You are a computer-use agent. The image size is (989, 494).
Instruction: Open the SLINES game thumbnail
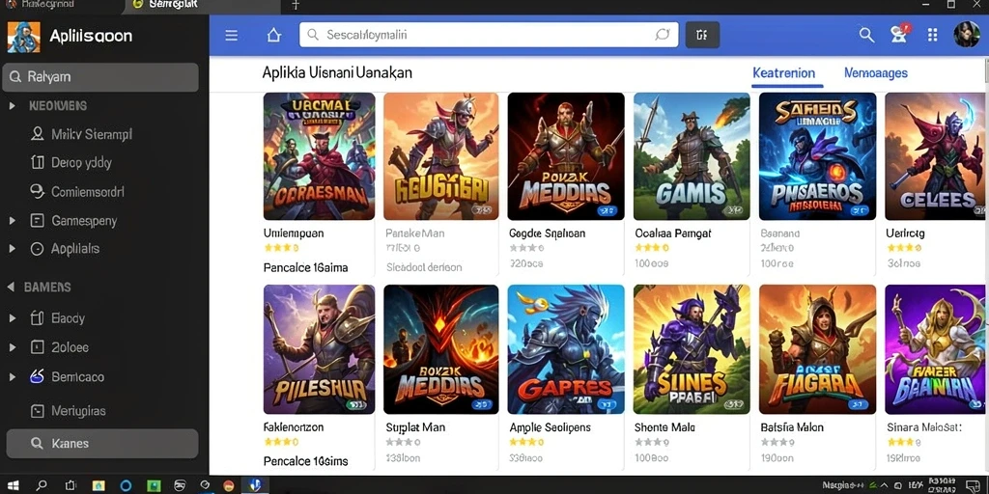(x=692, y=349)
